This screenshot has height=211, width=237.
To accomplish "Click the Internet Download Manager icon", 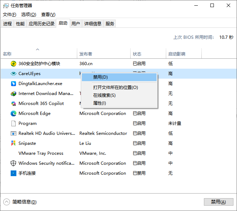I will 14,94.
